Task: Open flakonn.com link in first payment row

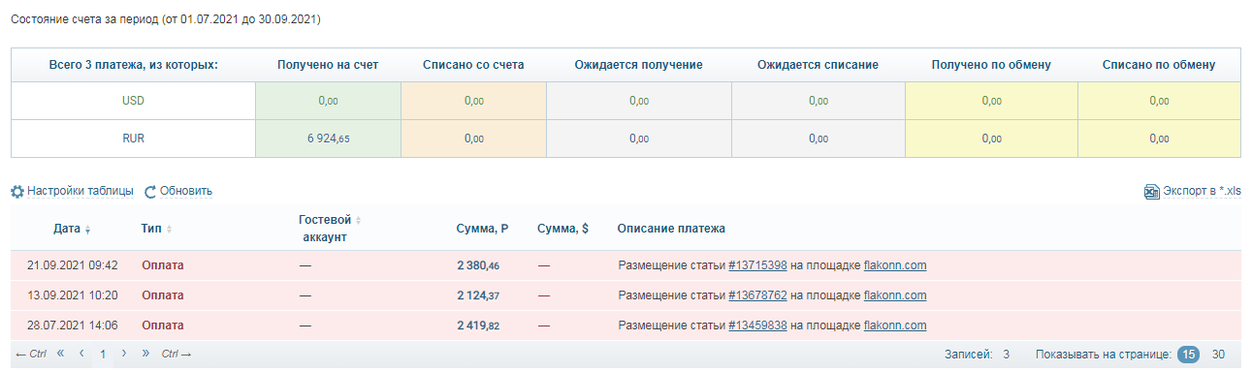Action: [x=896, y=265]
